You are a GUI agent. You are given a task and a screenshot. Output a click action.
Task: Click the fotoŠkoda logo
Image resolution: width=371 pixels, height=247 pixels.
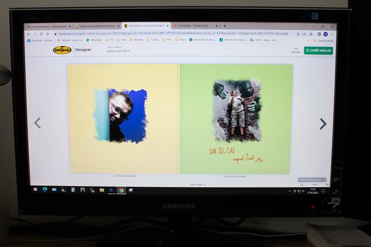[x=62, y=50]
